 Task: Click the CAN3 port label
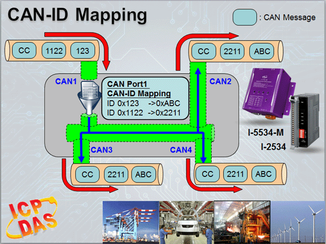(x=101, y=150)
